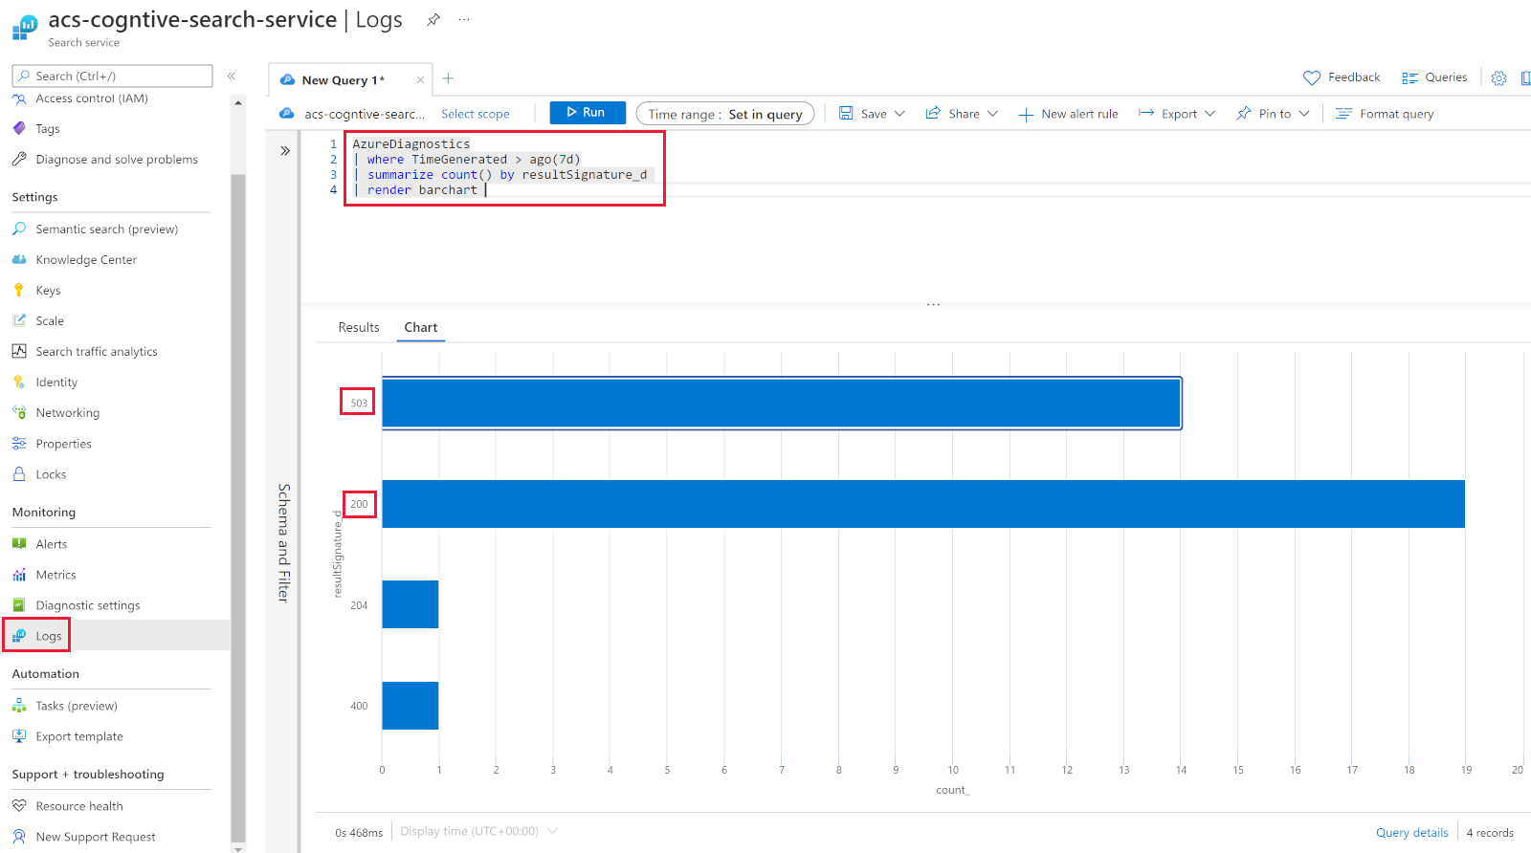
Task: Open Alerts under Monitoring
Action: coord(52,544)
